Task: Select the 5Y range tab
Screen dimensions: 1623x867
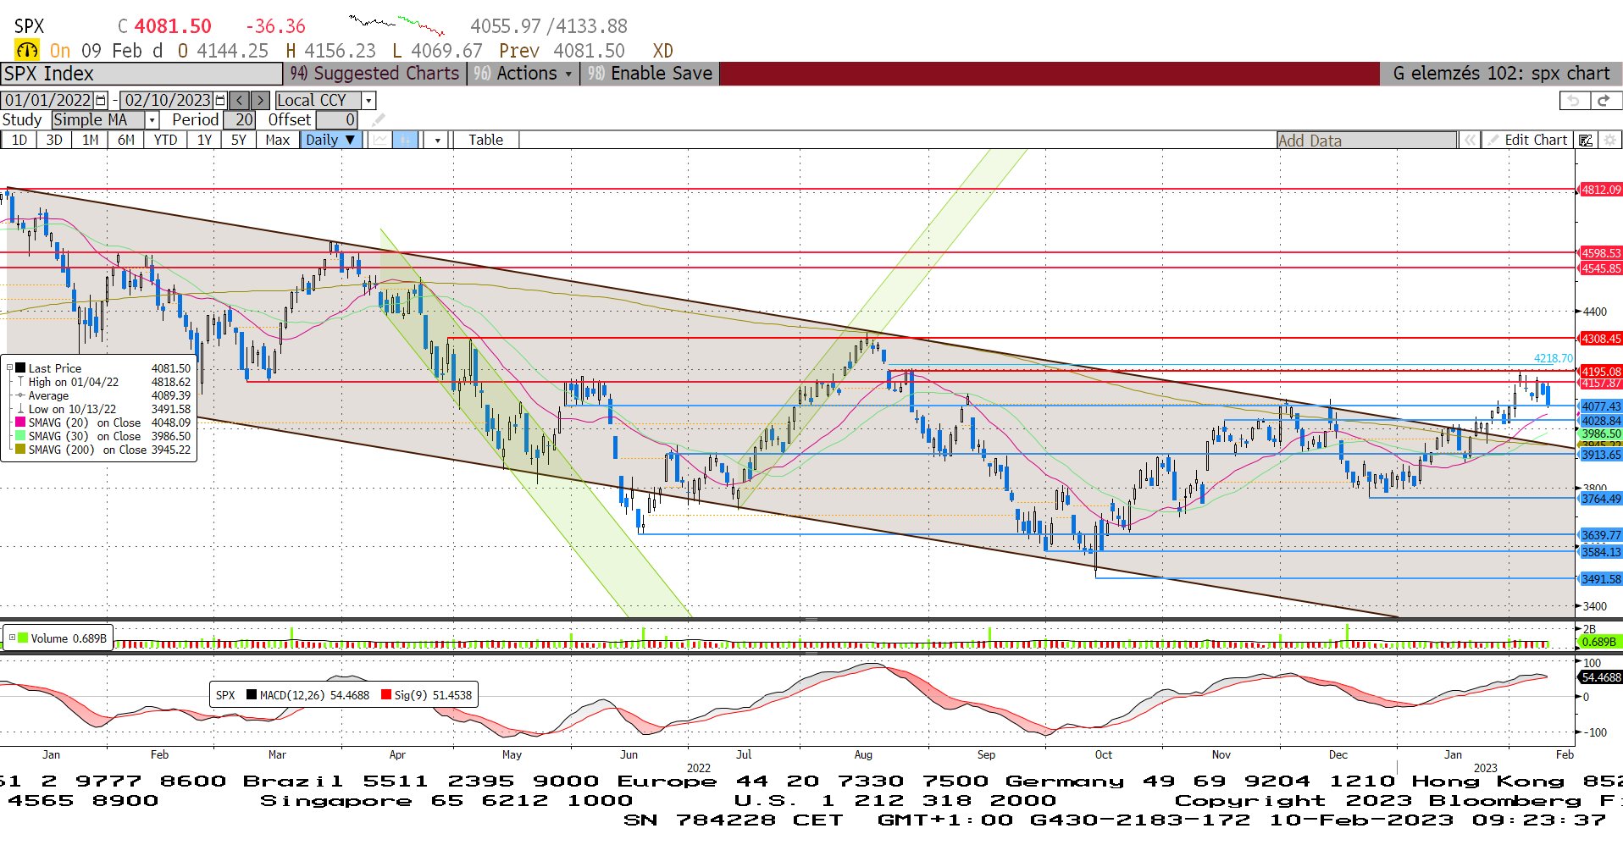Action: 239,140
